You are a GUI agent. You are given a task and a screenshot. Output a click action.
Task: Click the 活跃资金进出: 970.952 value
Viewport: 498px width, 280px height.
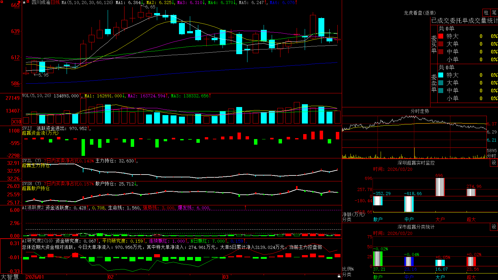[62, 128]
